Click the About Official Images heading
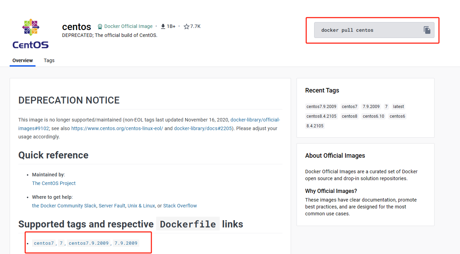Image resolution: width=460 pixels, height=254 pixels. 335,156
